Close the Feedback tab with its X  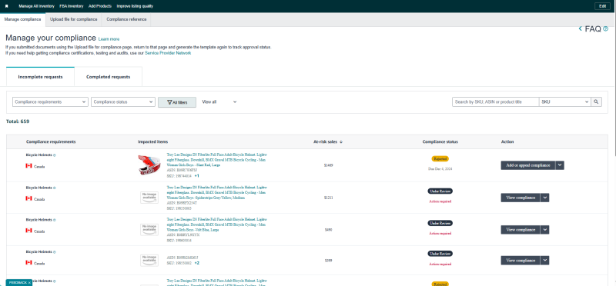pyautogui.click(x=29, y=282)
